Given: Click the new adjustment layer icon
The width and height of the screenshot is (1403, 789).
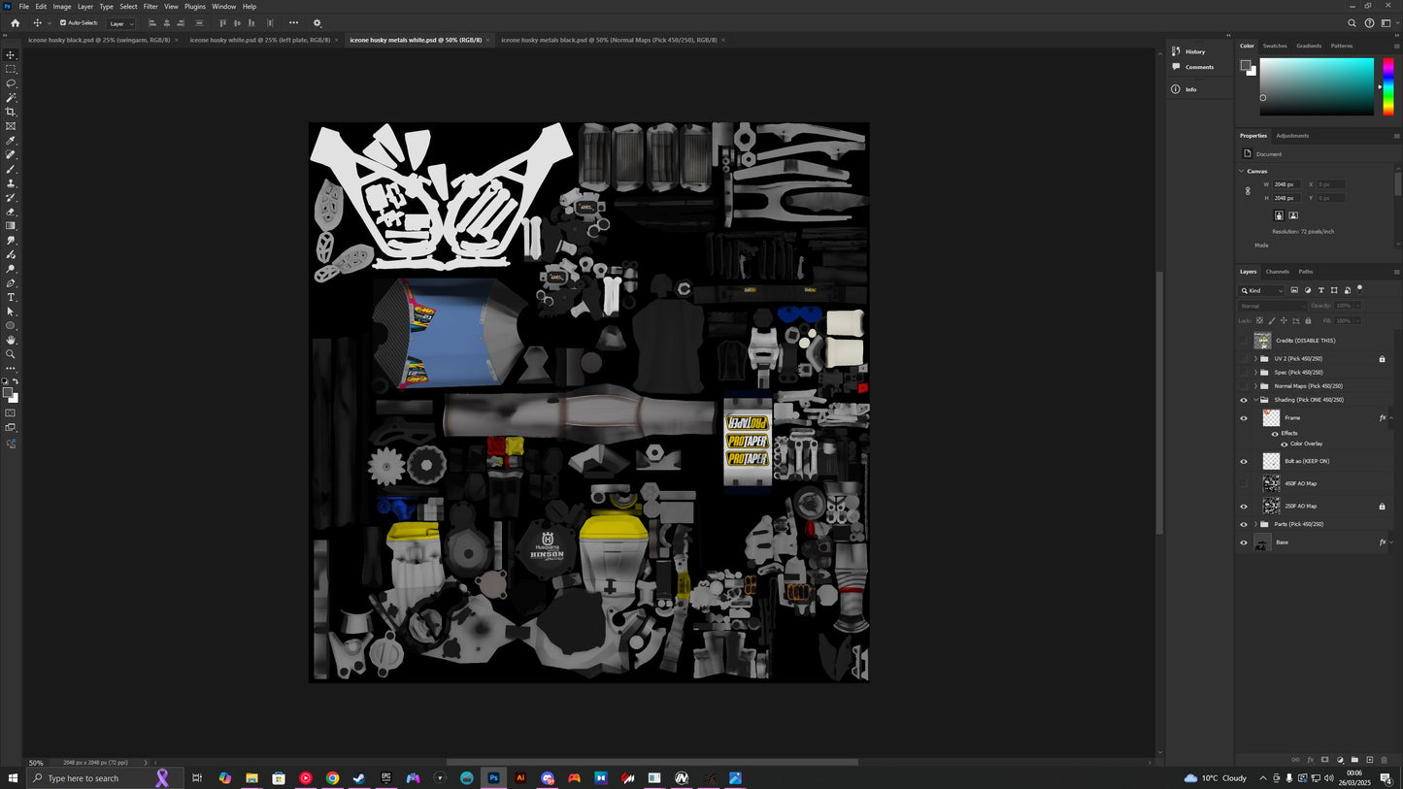Looking at the screenshot, I should point(1340,760).
